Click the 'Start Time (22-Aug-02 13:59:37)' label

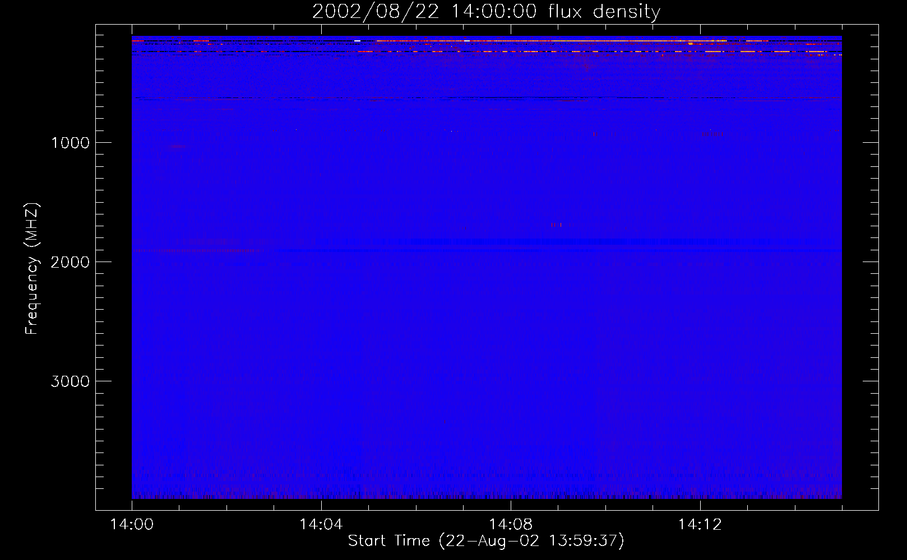486,541
